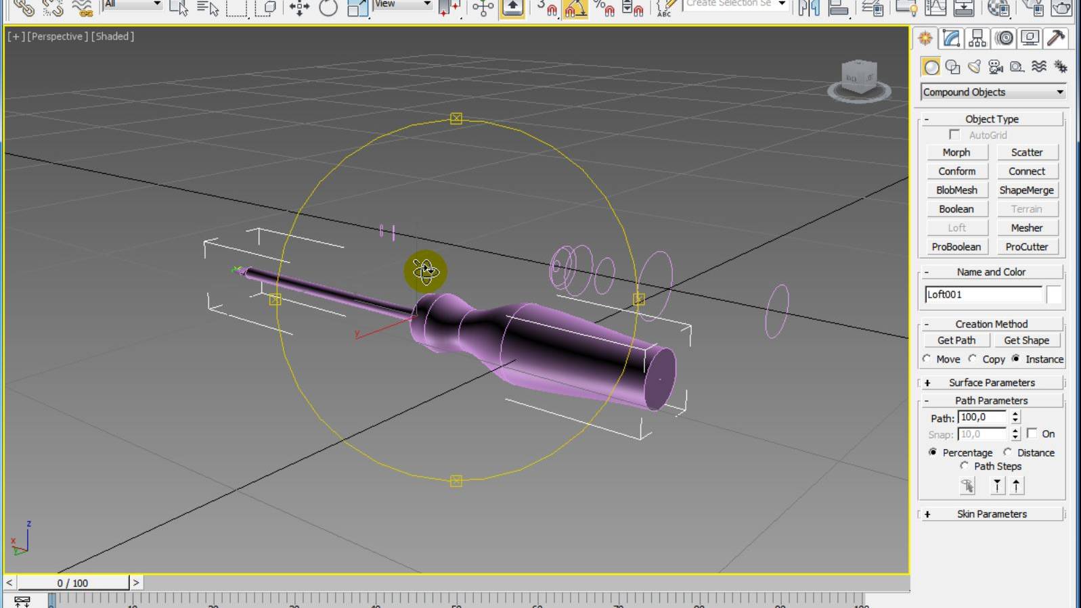Click the Get Shape button
The image size is (1081, 608).
pyautogui.click(x=1027, y=340)
